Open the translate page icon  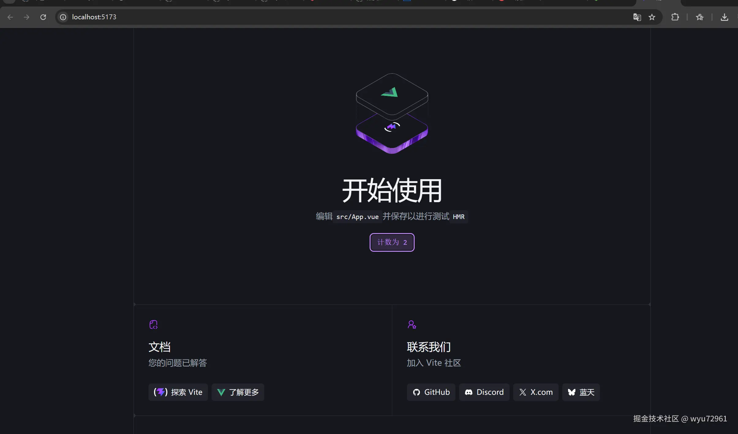[637, 17]
